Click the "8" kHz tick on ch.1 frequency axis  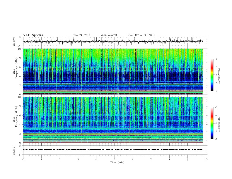tap(21, 58)
